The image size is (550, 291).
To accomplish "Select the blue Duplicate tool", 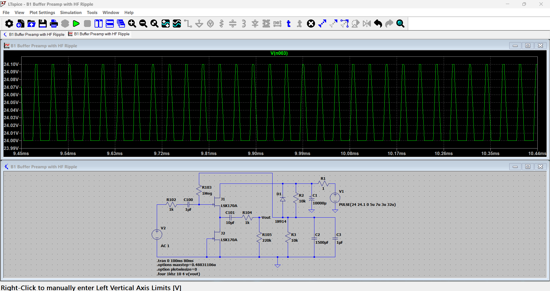I will (322, 24).
